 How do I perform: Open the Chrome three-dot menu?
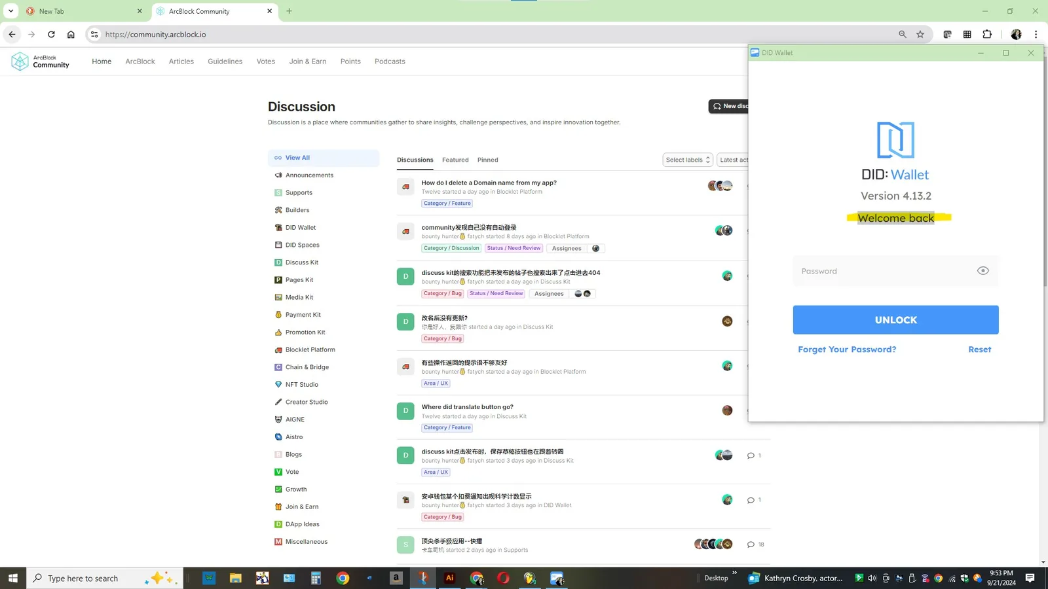coord(1036,35)
